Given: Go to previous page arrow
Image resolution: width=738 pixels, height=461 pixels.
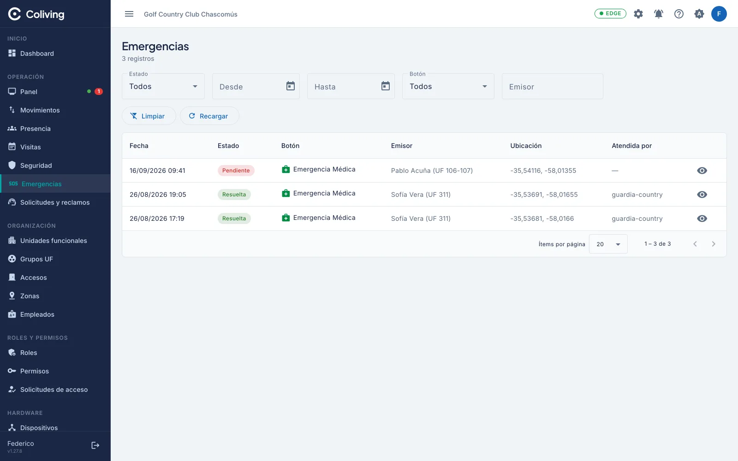Looking at the screenshot, I should (695, 244).
